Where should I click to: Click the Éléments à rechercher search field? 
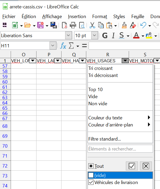(120, 149)
